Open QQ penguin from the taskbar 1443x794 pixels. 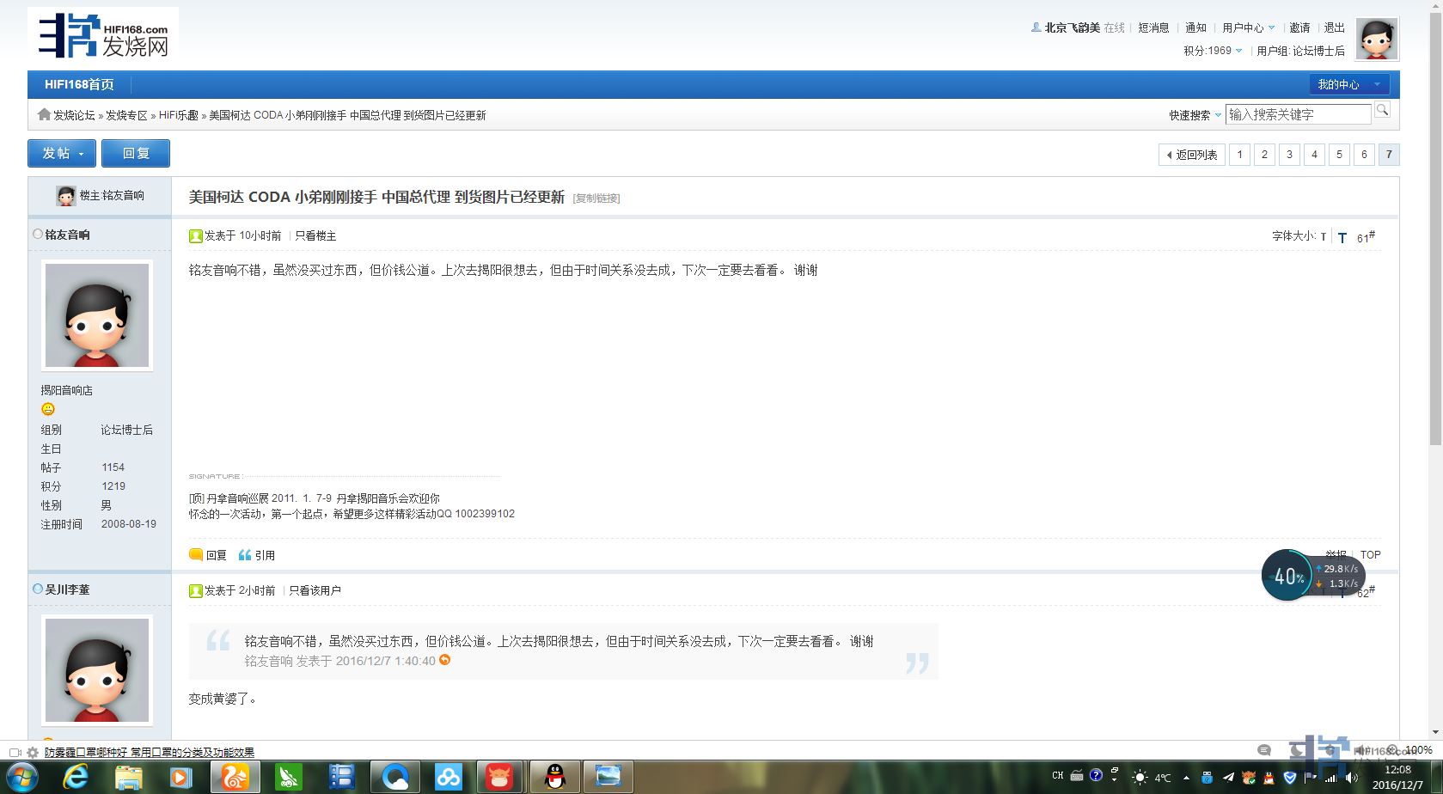tap(555, 777)
